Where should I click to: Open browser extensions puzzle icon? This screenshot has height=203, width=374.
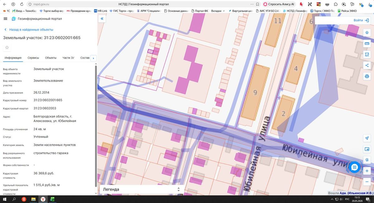[x=335, y=4]
